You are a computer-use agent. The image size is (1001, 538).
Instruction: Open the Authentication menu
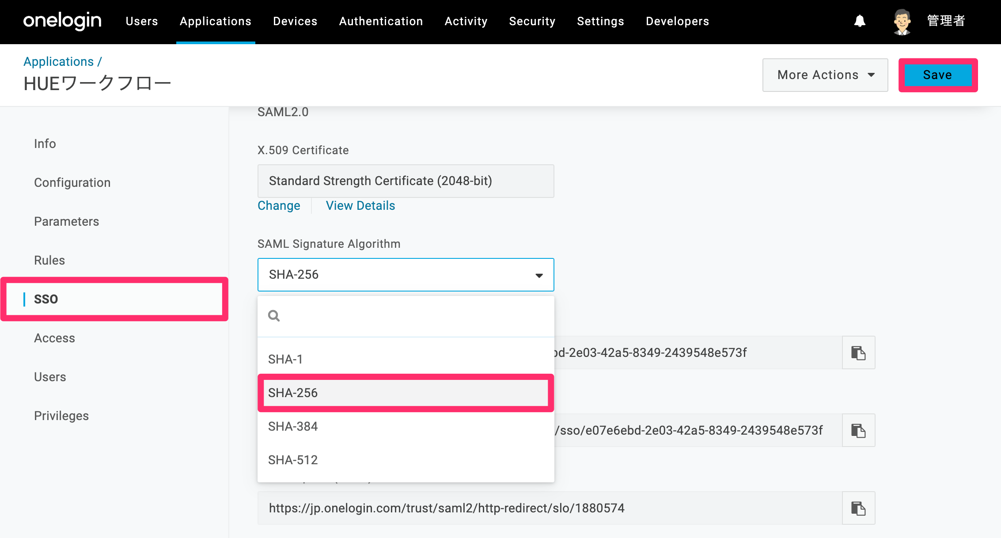[x=381, y=21]
